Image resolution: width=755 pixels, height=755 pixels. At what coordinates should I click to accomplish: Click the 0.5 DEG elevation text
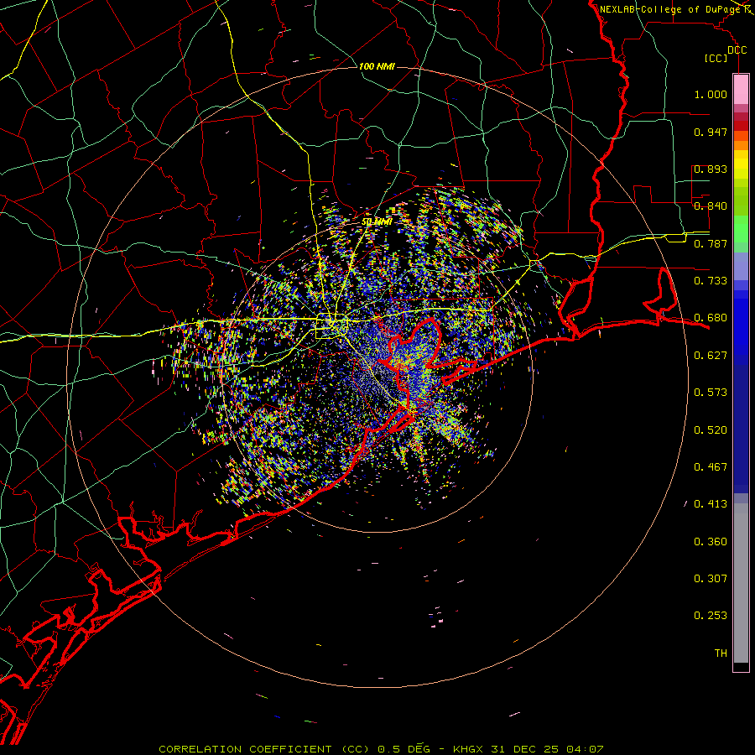404,749
